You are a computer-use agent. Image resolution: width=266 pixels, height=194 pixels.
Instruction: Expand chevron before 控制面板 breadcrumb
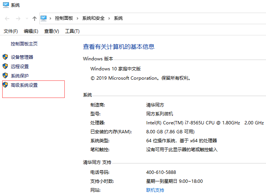pos(50,18)
